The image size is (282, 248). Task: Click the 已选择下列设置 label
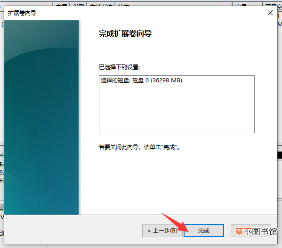[x=119, y=67]
